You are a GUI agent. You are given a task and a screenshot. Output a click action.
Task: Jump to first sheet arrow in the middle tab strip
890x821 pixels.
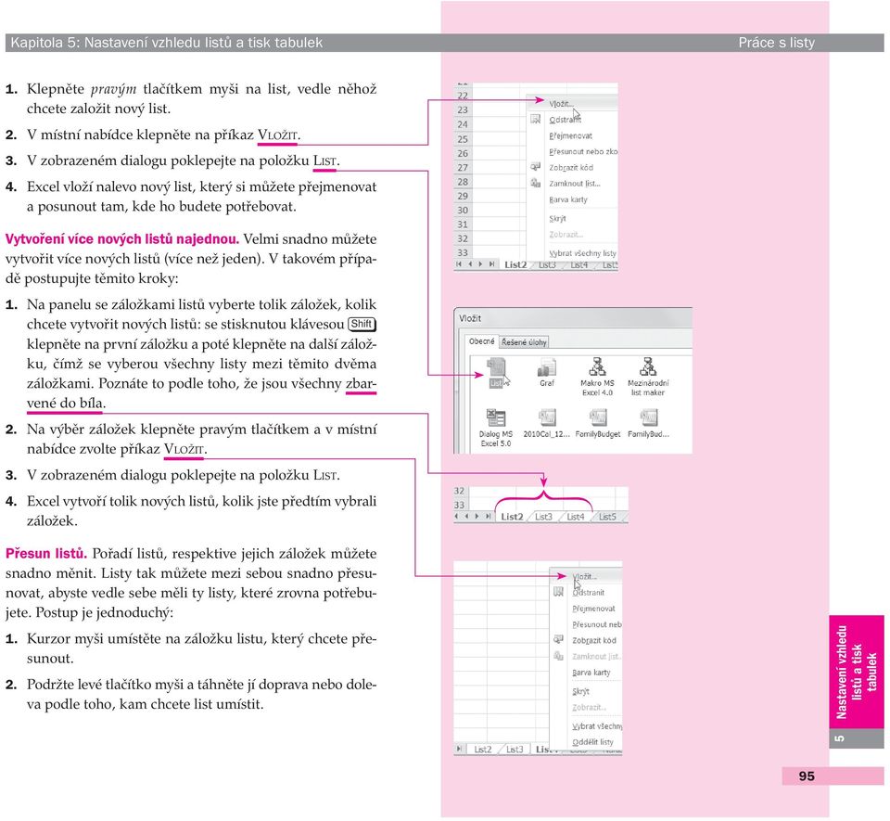pos(456,516)
